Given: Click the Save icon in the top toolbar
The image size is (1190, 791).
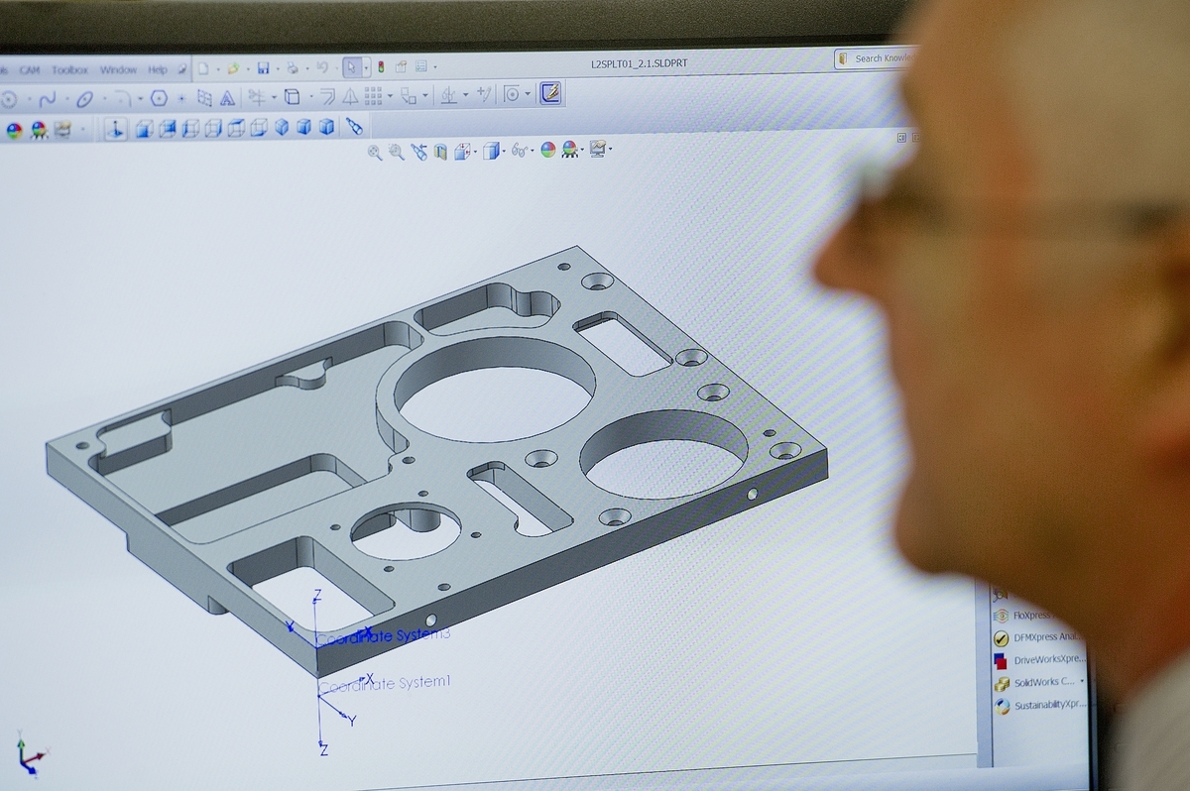Looking at the screenshot, I should point(263,68).
